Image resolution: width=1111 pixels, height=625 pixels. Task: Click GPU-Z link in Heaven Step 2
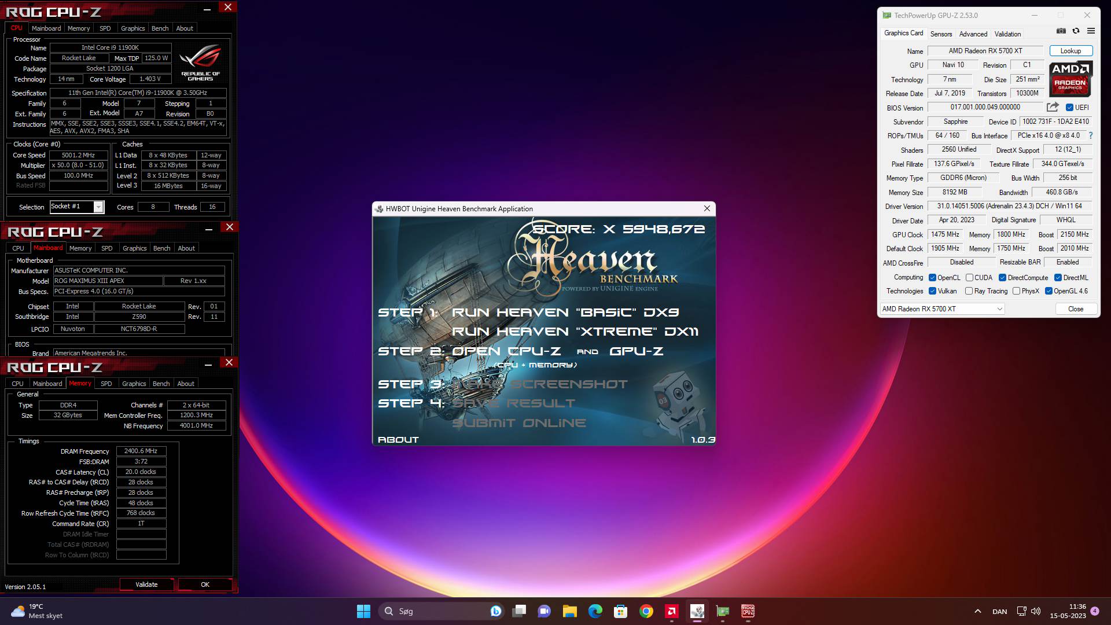tap(636, 351)
